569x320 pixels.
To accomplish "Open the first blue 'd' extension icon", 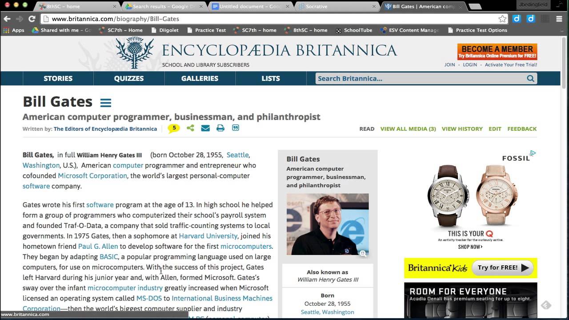I will [517, 19].
